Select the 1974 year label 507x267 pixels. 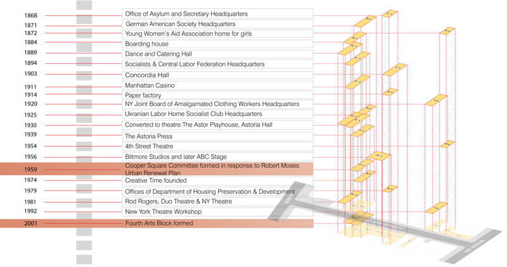point(30,180)
